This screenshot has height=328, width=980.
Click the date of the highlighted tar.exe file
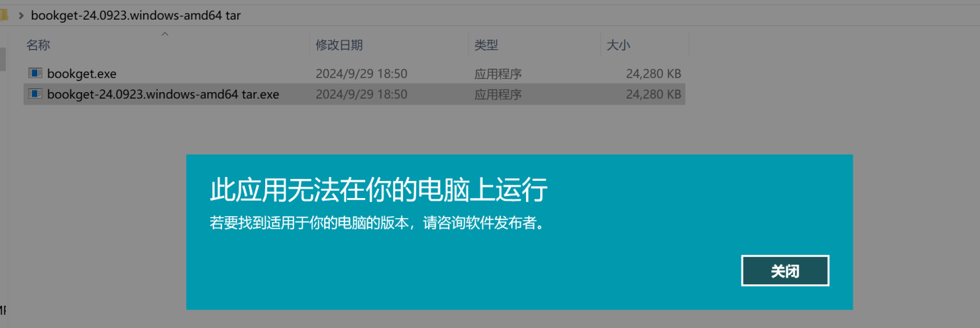(x=361, y=94)
